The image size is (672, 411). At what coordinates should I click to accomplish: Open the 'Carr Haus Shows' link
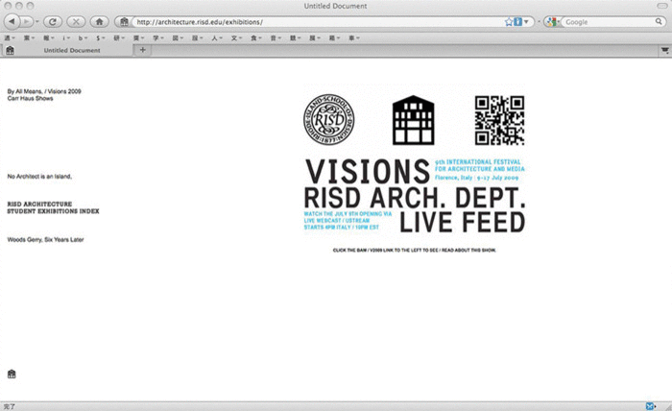[30, 98]
